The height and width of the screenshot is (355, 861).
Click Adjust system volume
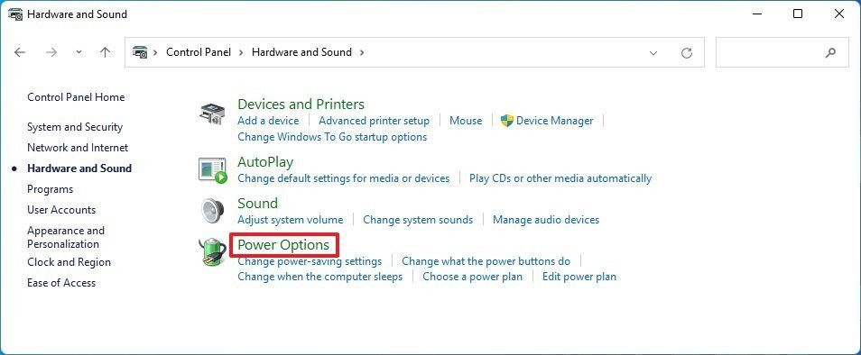[290, 220]
